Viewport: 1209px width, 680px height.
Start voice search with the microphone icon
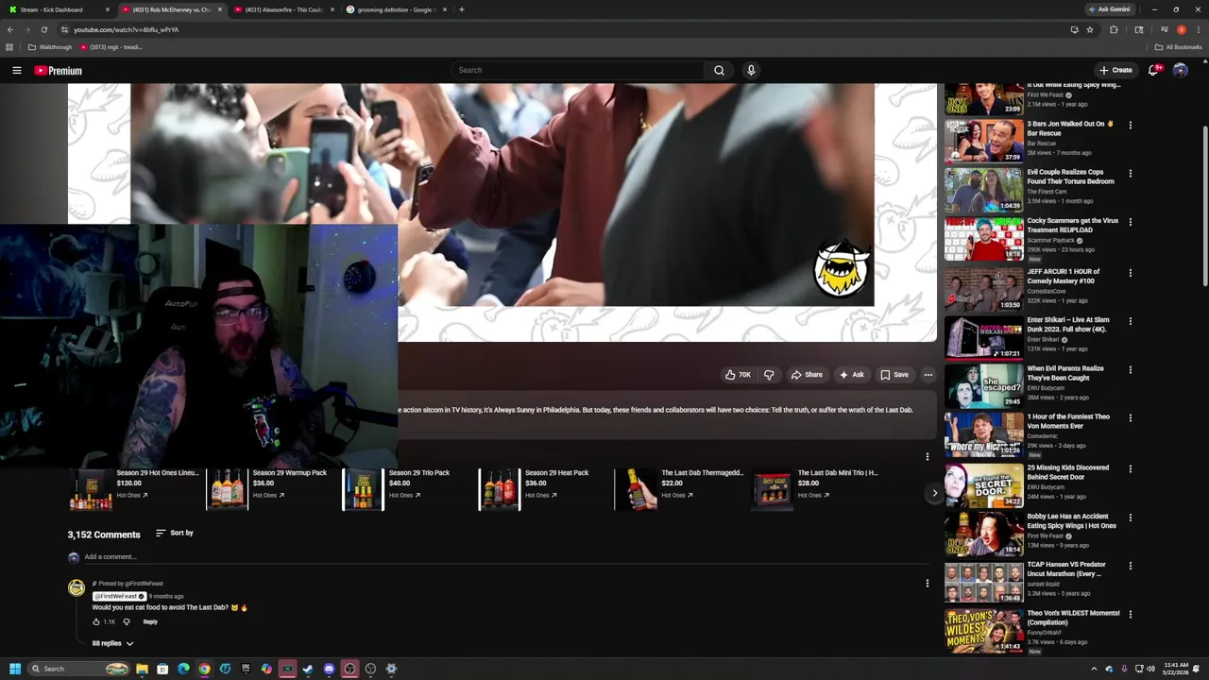tap(751, 70)
